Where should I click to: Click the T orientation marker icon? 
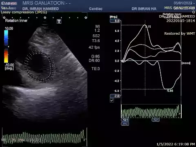point(59,21)
